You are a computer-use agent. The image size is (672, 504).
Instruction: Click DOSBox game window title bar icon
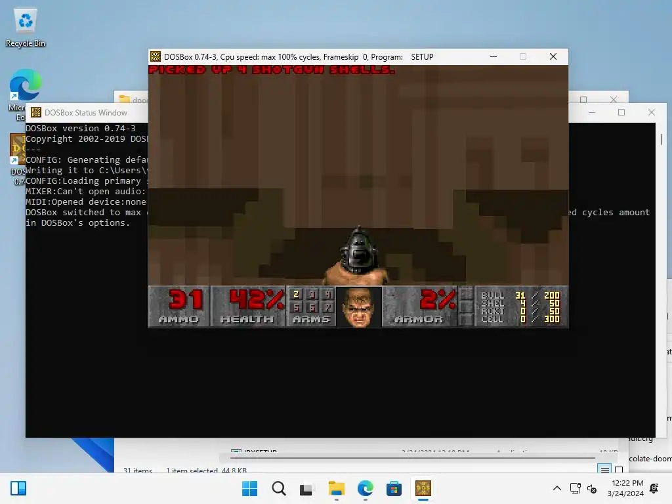click(156, 56)
